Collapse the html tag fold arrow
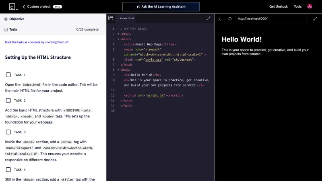 pos(118,34)
